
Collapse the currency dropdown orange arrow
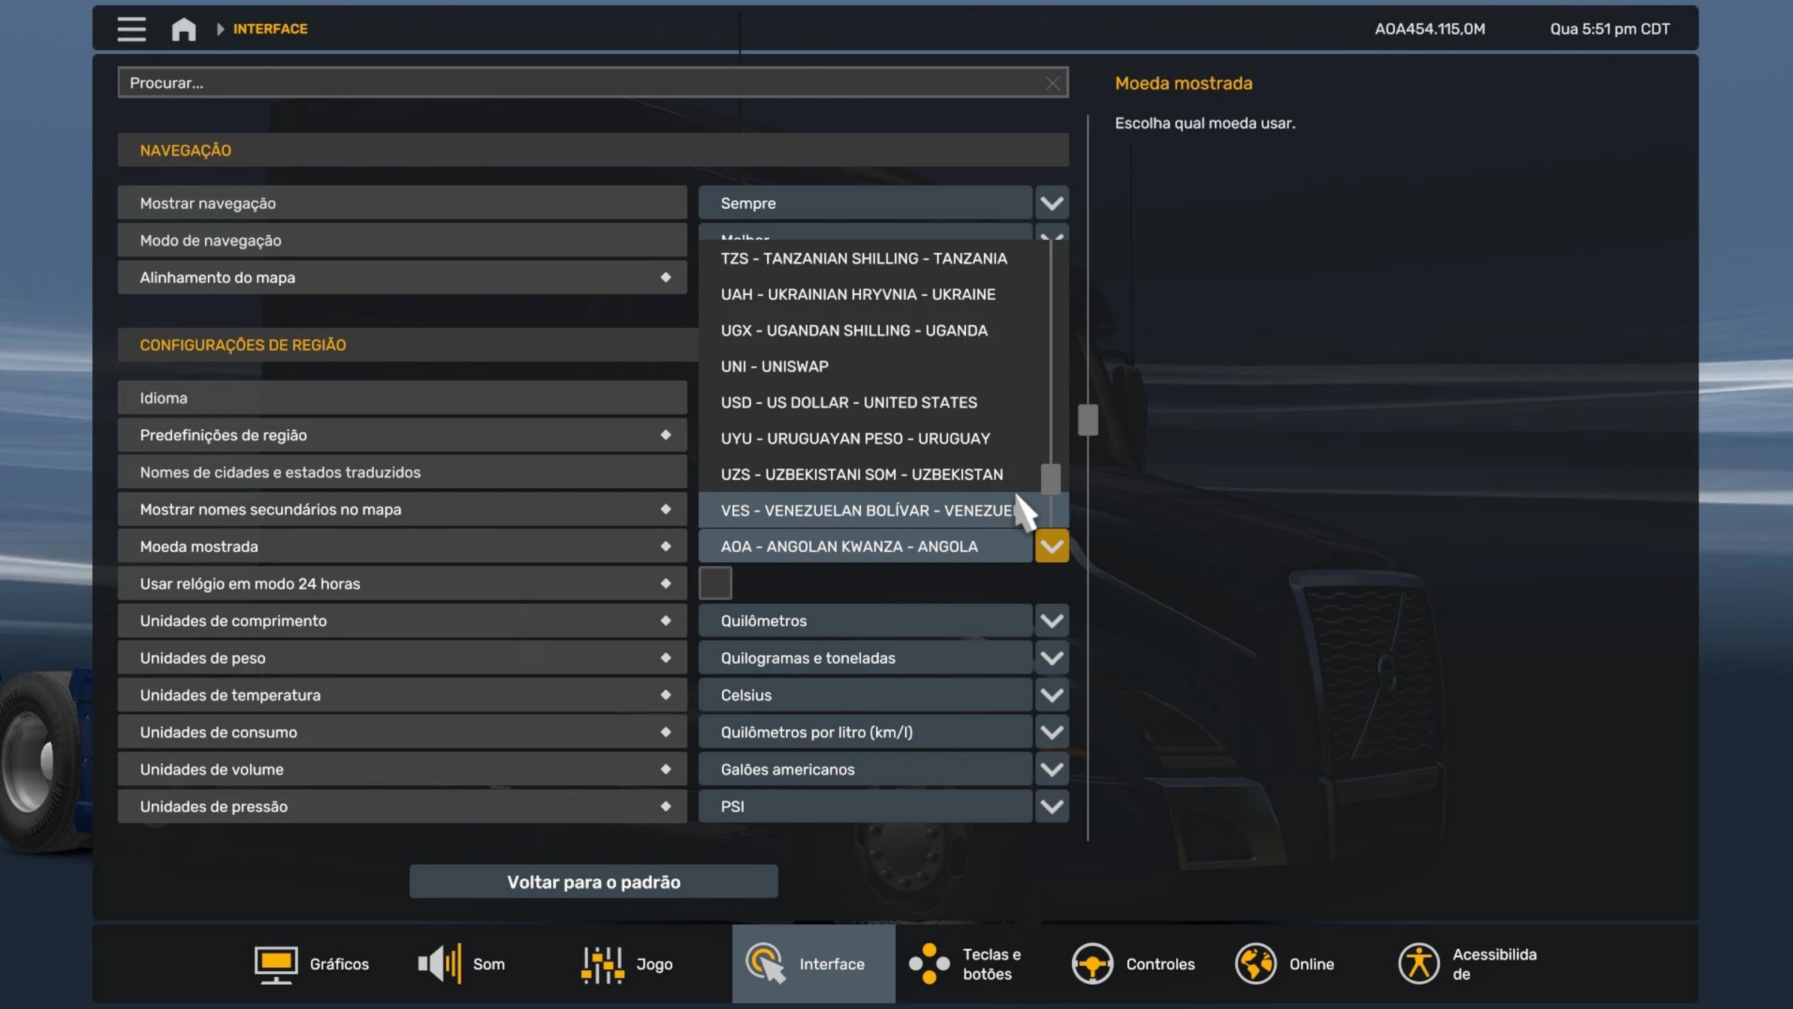coord(1051,546)
